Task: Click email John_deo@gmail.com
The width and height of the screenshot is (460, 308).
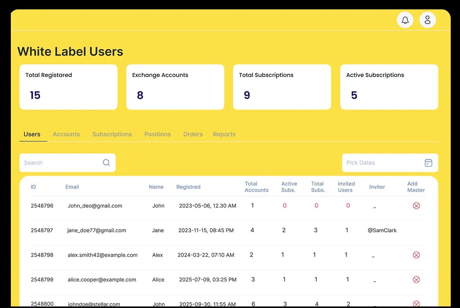Action: 95,206
